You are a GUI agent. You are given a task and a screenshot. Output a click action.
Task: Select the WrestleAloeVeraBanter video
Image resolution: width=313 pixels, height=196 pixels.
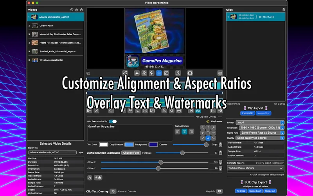(56, 60)
